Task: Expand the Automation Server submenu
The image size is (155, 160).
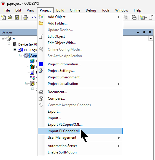Action: (80, 146)
